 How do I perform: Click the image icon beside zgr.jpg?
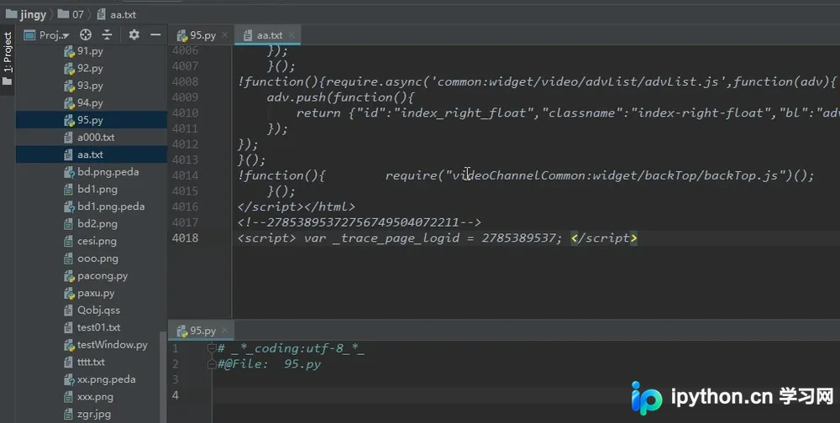coord(69,414)
